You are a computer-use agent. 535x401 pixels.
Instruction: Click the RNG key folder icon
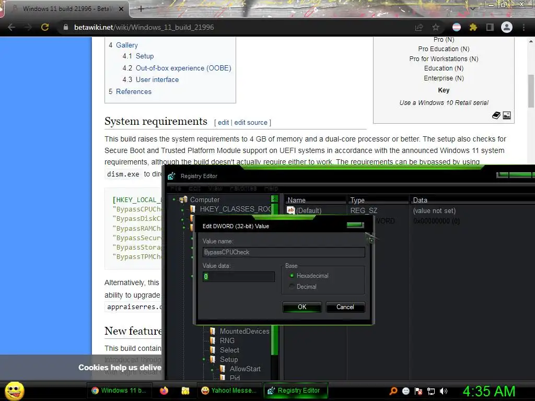tap(213, 340)
